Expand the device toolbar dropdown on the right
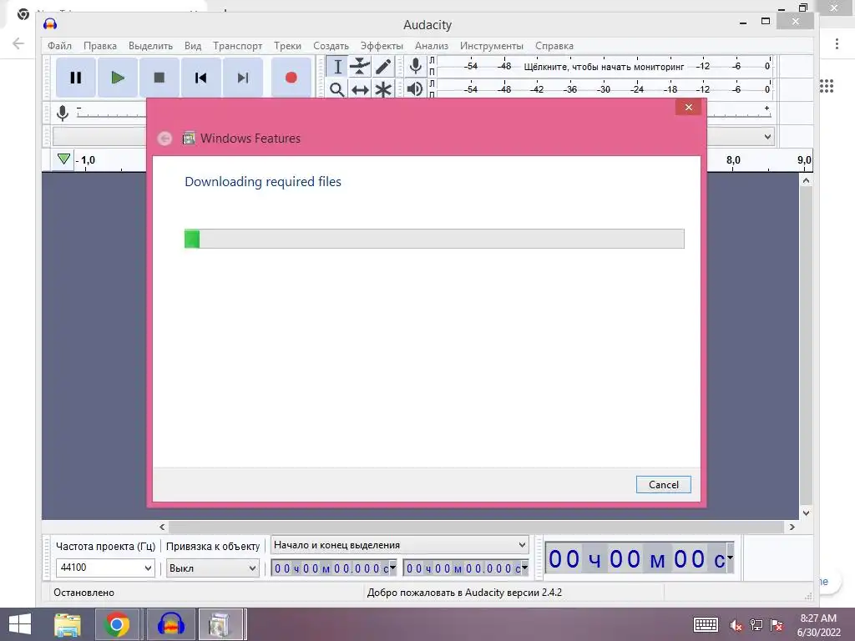The width and height of the screenshot is (855, 641). (x=767, y=136)
